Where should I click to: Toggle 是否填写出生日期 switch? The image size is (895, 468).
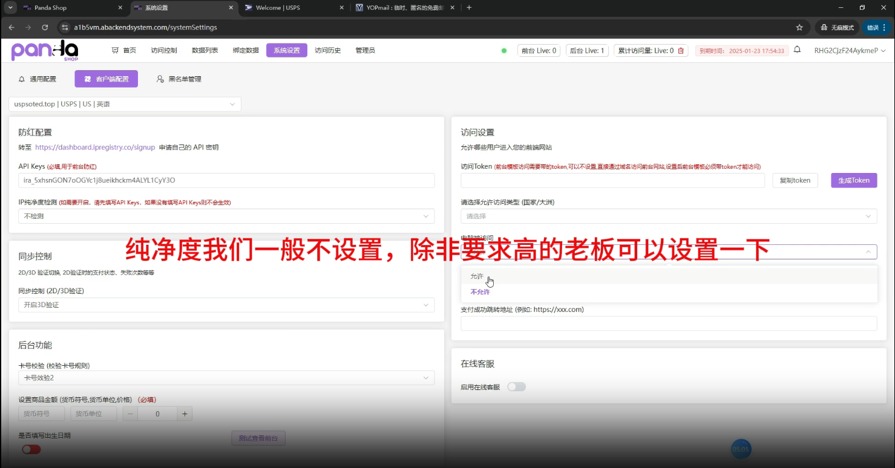coord(31,449)
